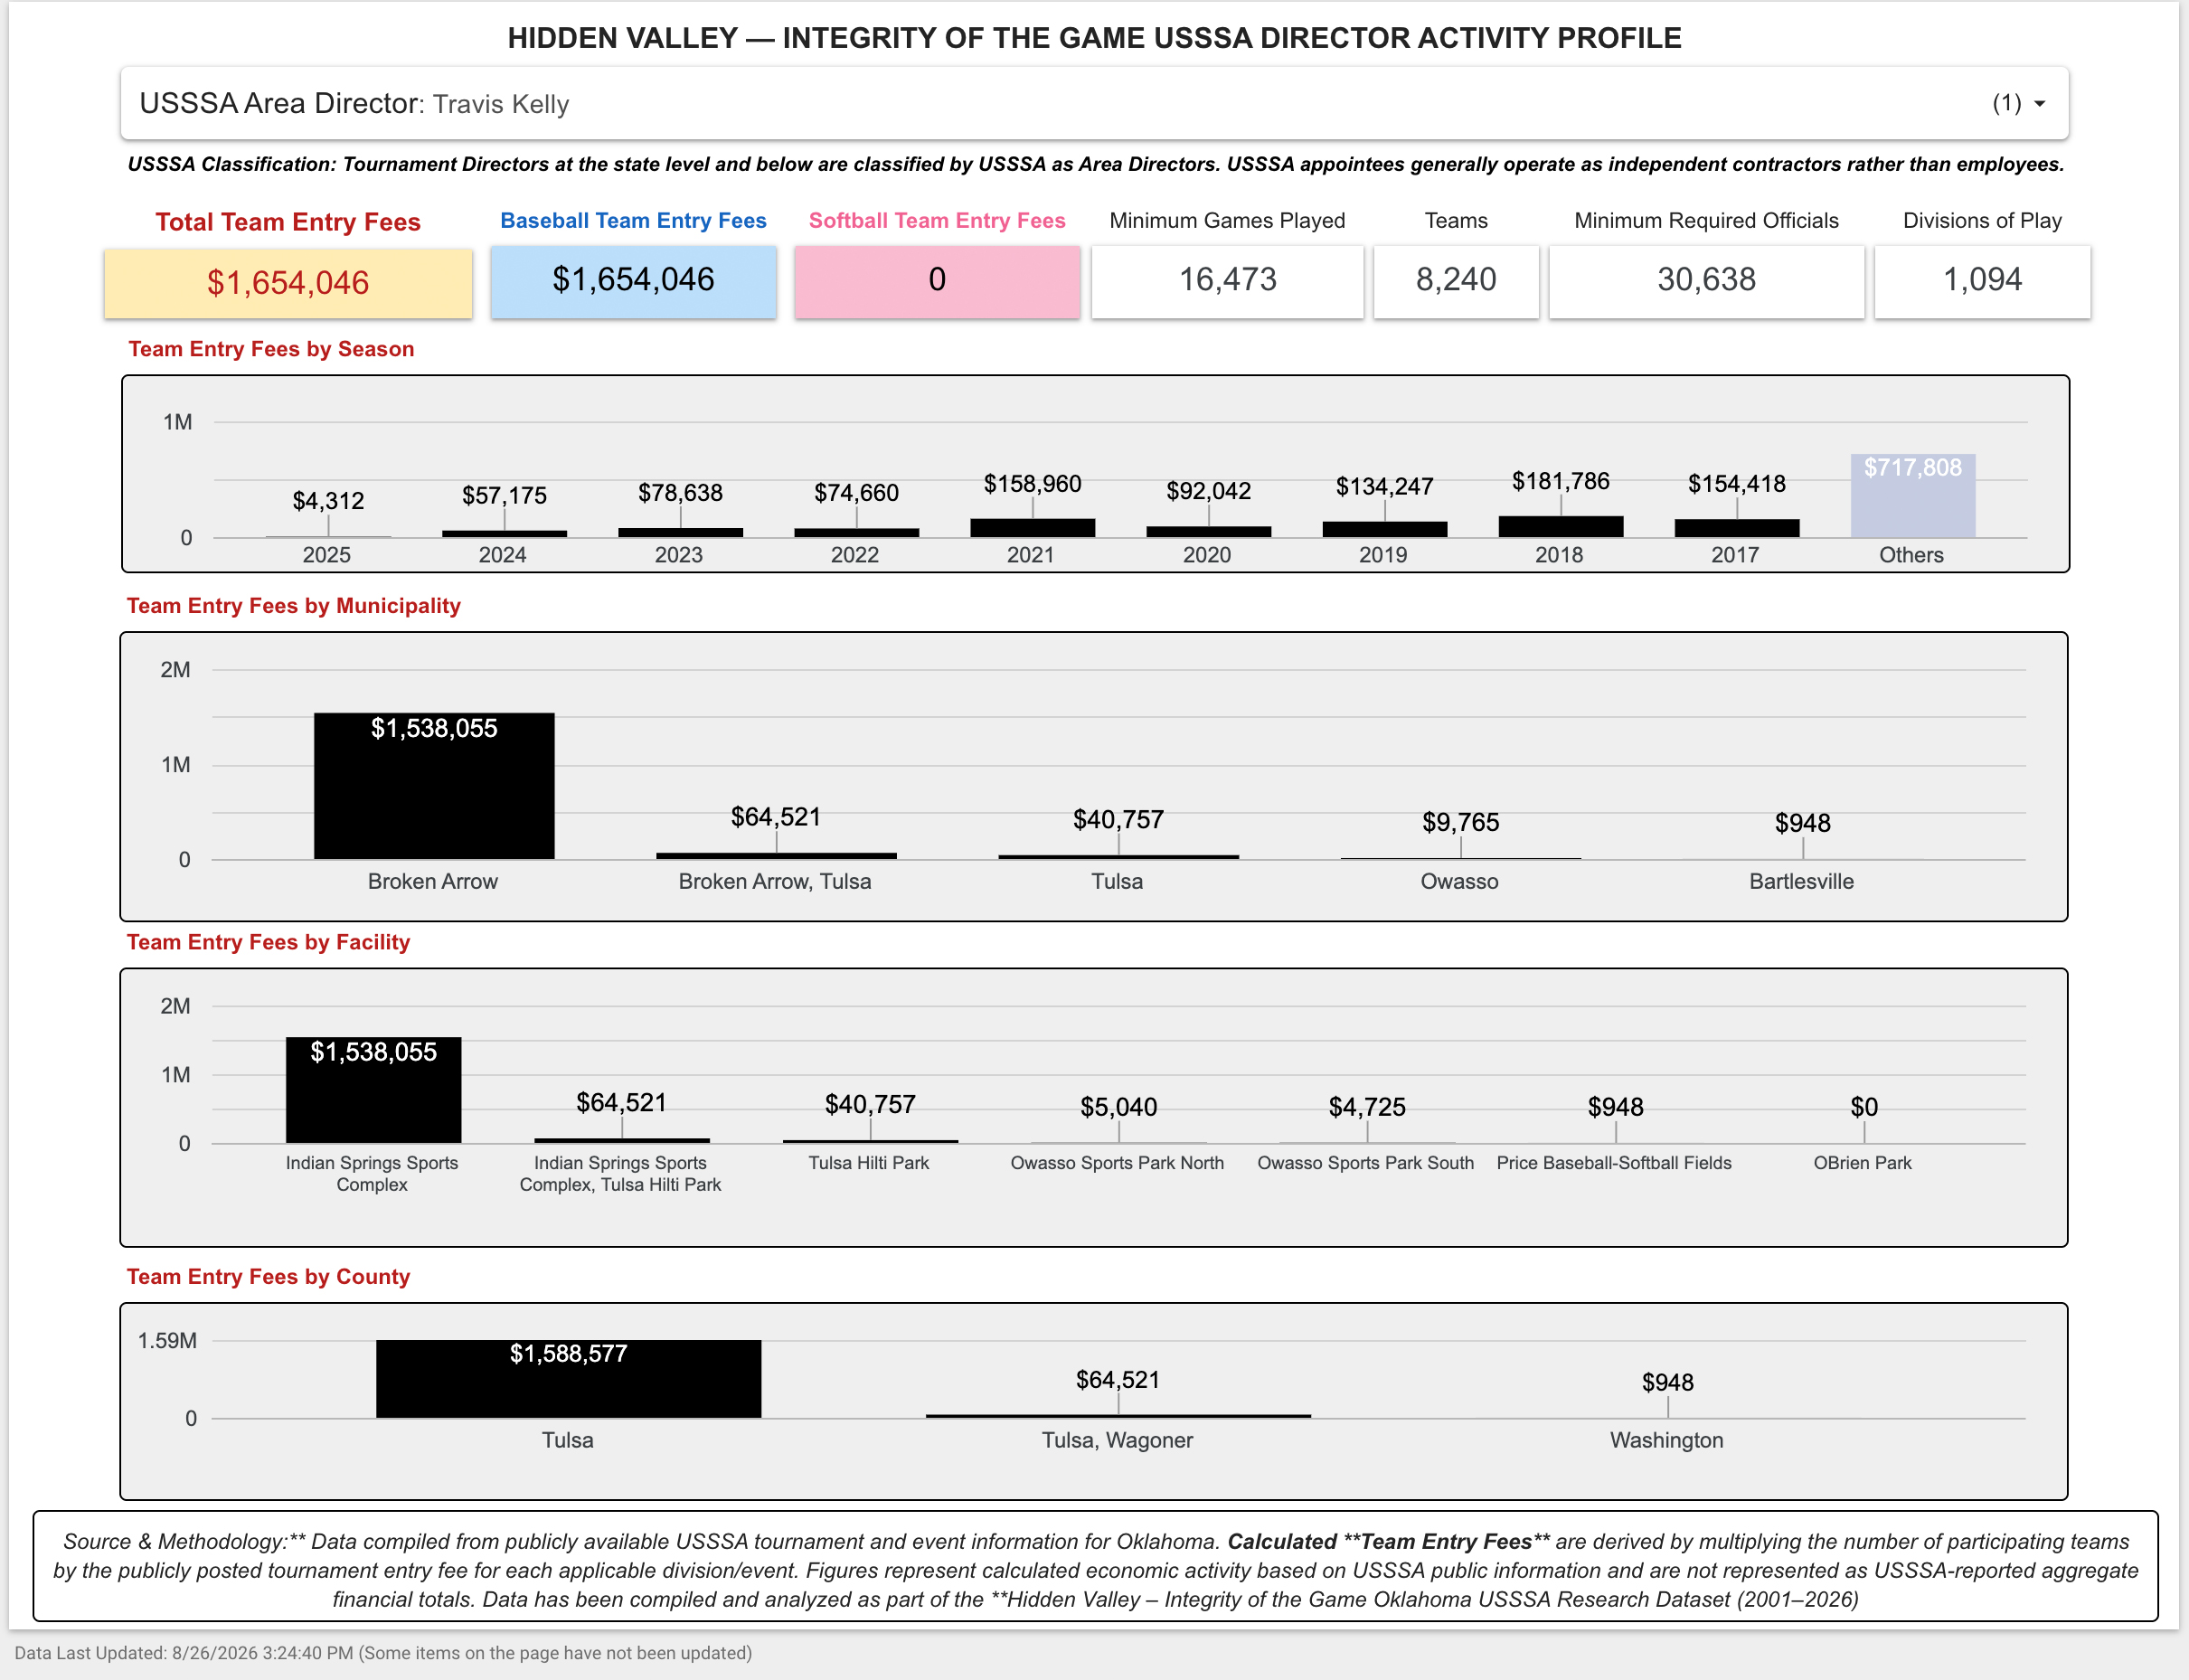Click the Team Entry Fees by Facility heading
This screenshot has height=1680, width=2189.
(x=268, y=942)
